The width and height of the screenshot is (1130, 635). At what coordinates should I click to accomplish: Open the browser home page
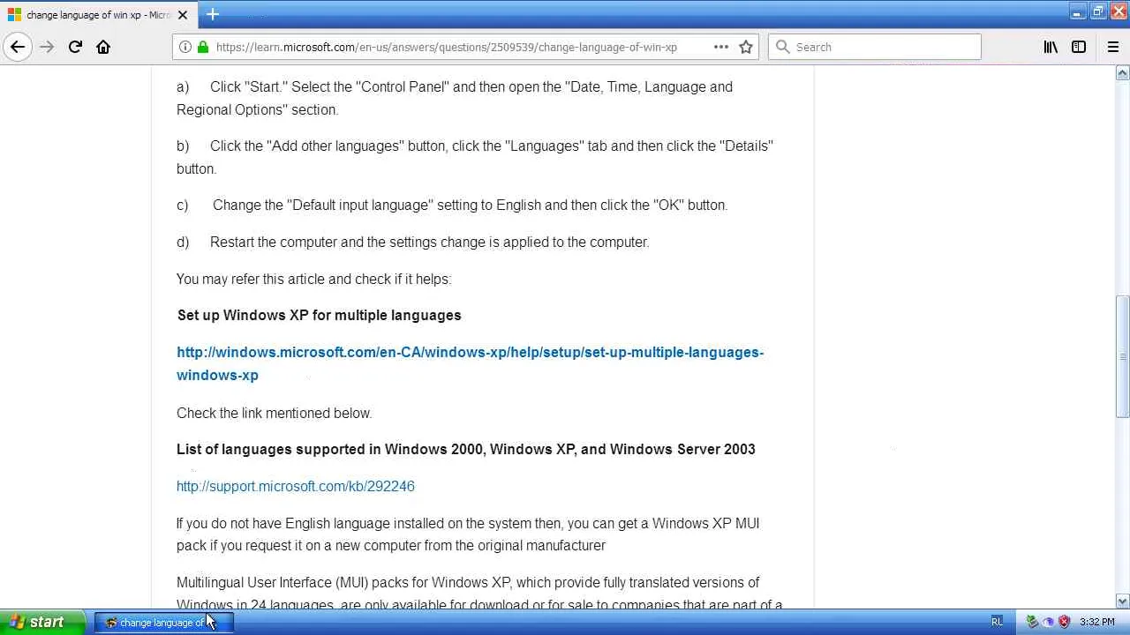tap(103, 47)
